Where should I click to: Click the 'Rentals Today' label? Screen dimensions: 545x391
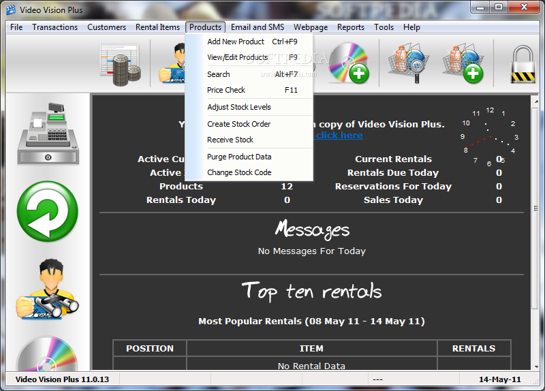(x=181, y=200)
